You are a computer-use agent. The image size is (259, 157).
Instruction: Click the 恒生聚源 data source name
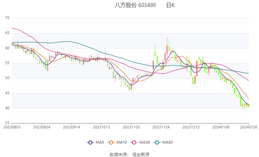point(141,154)
